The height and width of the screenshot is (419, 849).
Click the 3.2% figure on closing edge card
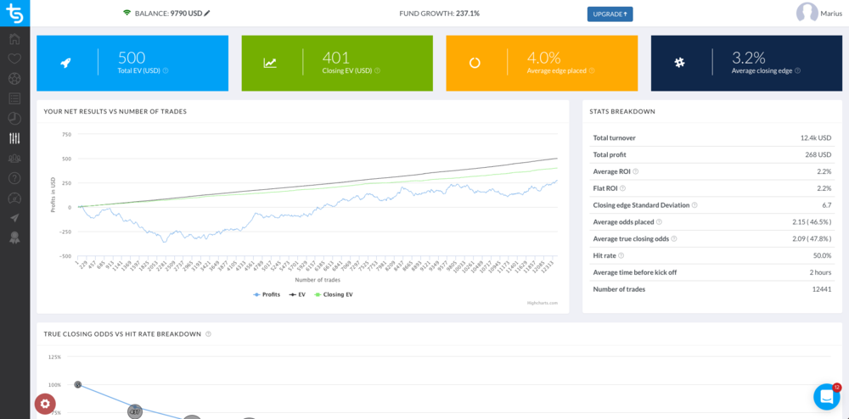748,58
